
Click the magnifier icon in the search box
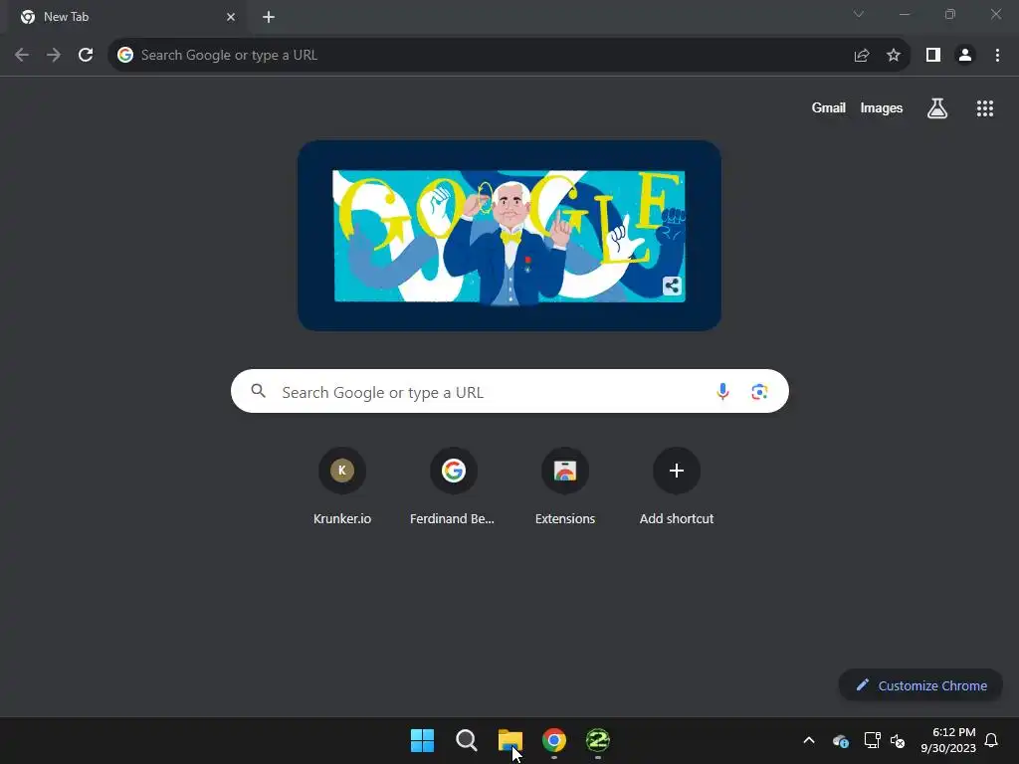(259, 391)
